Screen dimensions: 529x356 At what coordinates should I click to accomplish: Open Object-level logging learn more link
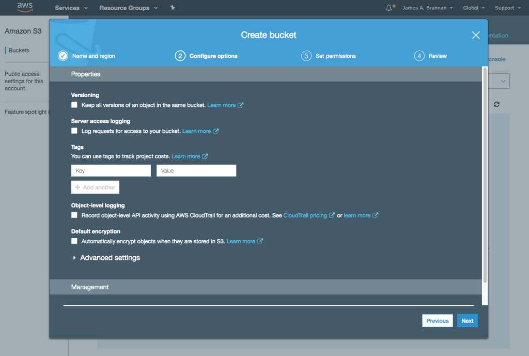click(x=357, y=215)
